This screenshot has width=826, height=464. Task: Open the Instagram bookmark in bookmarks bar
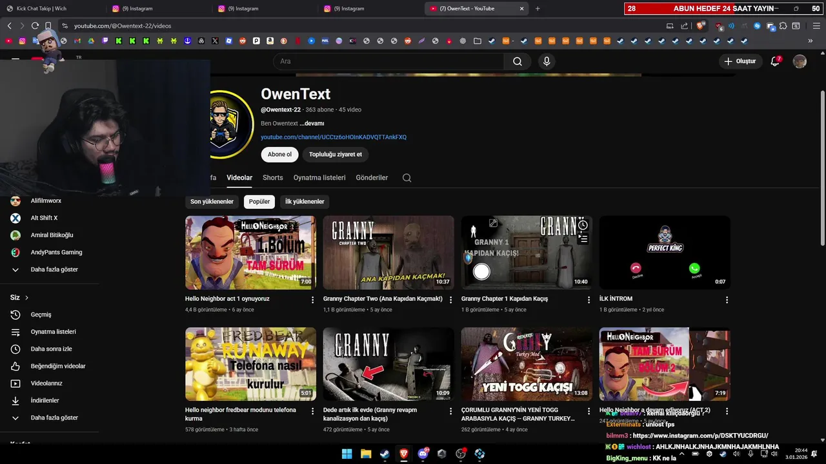click(22, 41)
